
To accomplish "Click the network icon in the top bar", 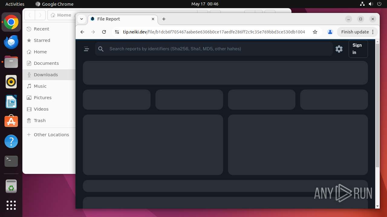I will coord(362,4).
